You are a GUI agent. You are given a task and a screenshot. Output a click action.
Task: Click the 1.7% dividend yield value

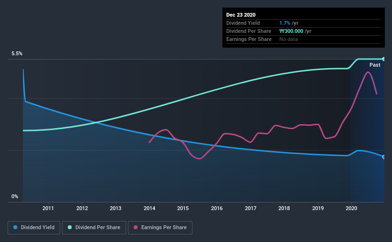285,23
